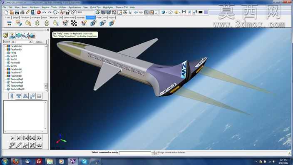Click the circular snap target icon
The width and height of the screenshot is (293, 165).
point(55,12)
